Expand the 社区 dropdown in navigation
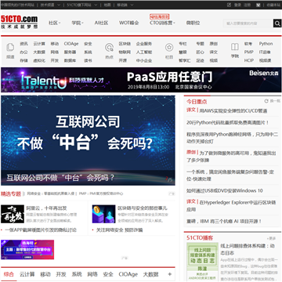This screenshot has width=282, height=282. [55, 23]
